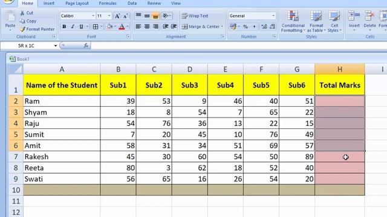This screenshot has height=217, width=387.
Task: Click the Copy icon
Action: (22, 21)
